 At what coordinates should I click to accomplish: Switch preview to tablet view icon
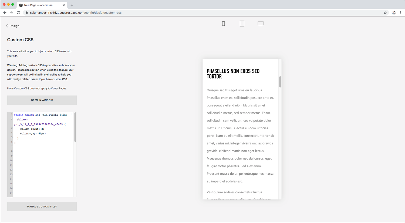[x=242, y=23]
